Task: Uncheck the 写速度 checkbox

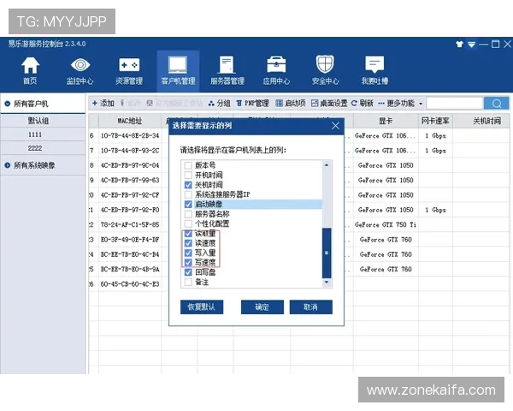Action: point(188,263)
